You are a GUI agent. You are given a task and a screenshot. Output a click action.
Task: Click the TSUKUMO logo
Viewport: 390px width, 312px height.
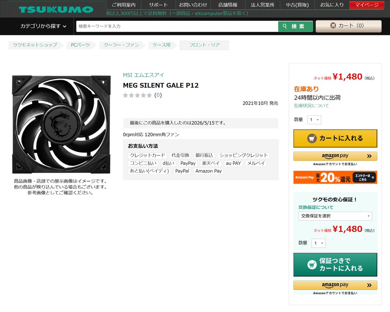tap(56, 10)
